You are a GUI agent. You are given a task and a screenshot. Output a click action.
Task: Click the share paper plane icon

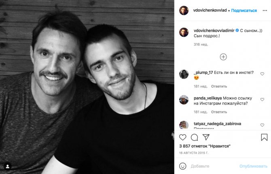pos(206,137)
